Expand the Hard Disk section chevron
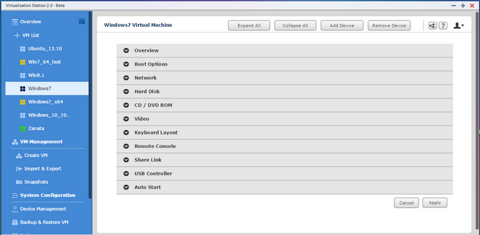The width and height of the screenshot is (480, 235). (x=126, y=92)
